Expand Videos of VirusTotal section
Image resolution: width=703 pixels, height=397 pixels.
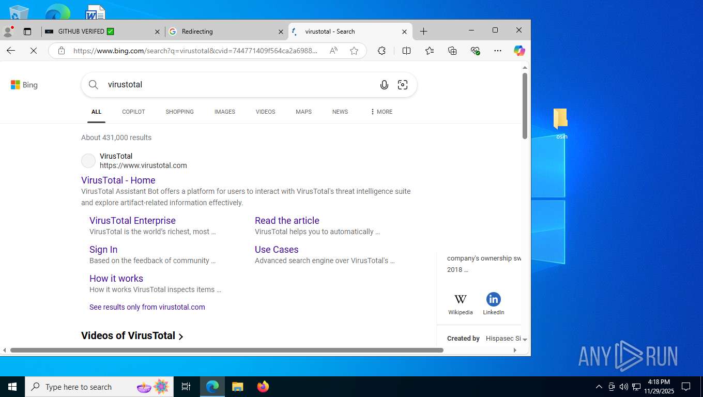coord(132,336)
